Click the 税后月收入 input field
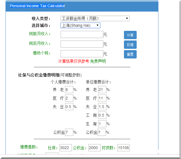Viewport: 181px width, 159px height. (82, 44)
